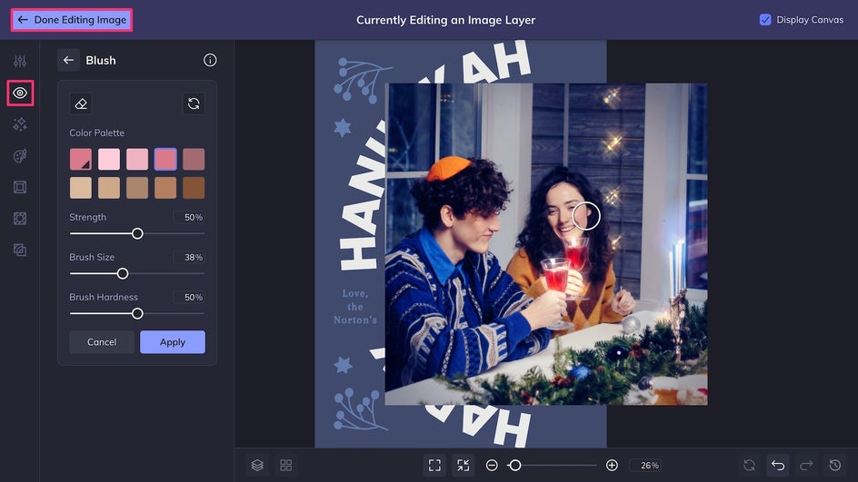This screenshot has height=482, width=858.
Task: Click the Brush Hardness 50% value field
Action: click(189, 298)
